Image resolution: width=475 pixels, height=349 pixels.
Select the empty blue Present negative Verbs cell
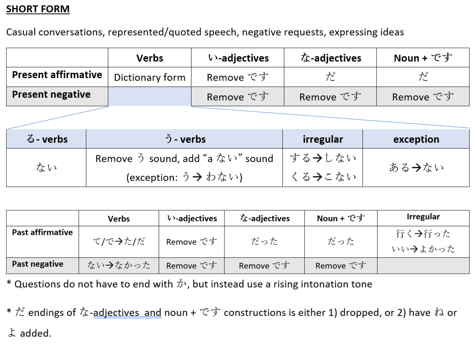(x=150, y=97)
